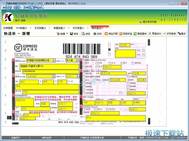Viewport: 189px width, 141px height.
Task: Tick the 次晨 service checkbox
Action: (97, 63)
